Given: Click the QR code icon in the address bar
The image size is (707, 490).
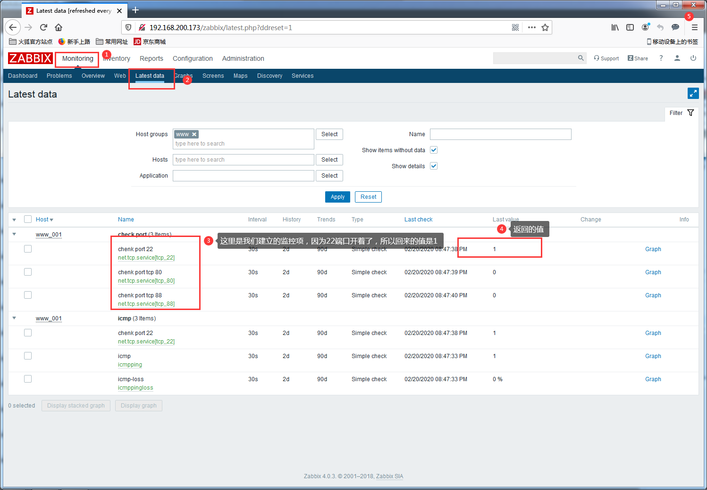Looking at the screenshot, I should point(515,27).
